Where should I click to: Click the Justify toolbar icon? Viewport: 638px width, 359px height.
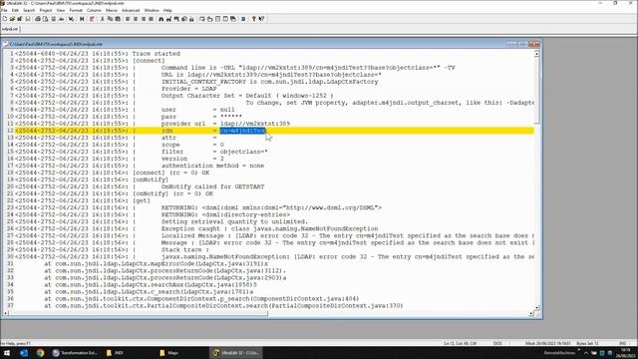click(151, 19)
